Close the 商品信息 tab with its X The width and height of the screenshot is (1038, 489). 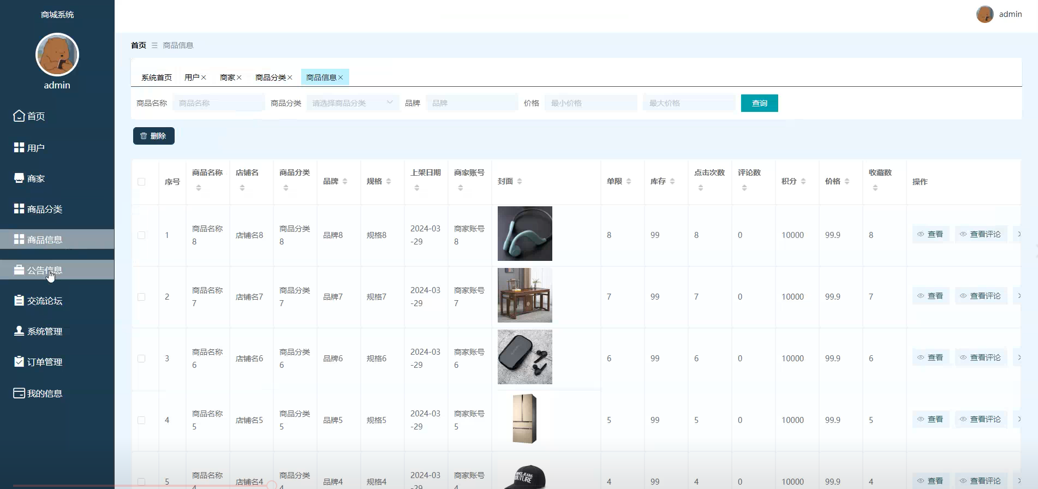(341, 77)
